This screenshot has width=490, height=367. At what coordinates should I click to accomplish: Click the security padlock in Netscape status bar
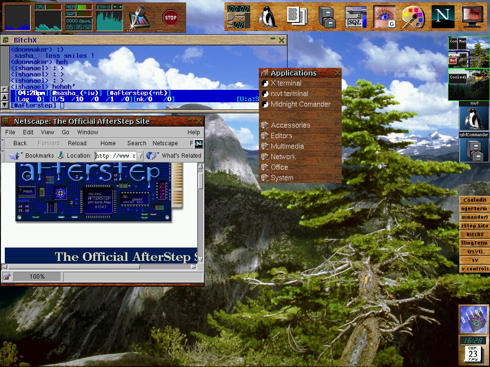pyautogui.click(x=7, y=277)
